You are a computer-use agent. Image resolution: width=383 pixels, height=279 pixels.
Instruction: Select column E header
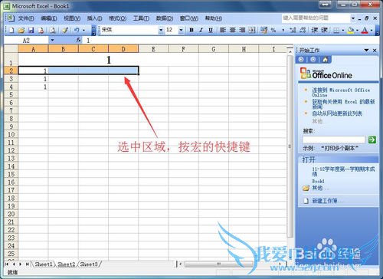click(x=153, y=49)
